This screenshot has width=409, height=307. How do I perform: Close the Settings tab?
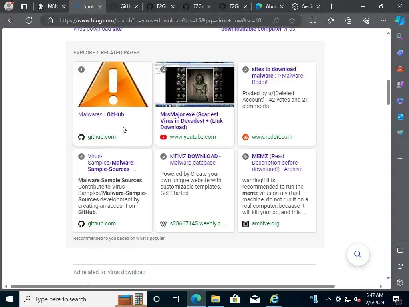pyautogui.click(x=318, y=6)
